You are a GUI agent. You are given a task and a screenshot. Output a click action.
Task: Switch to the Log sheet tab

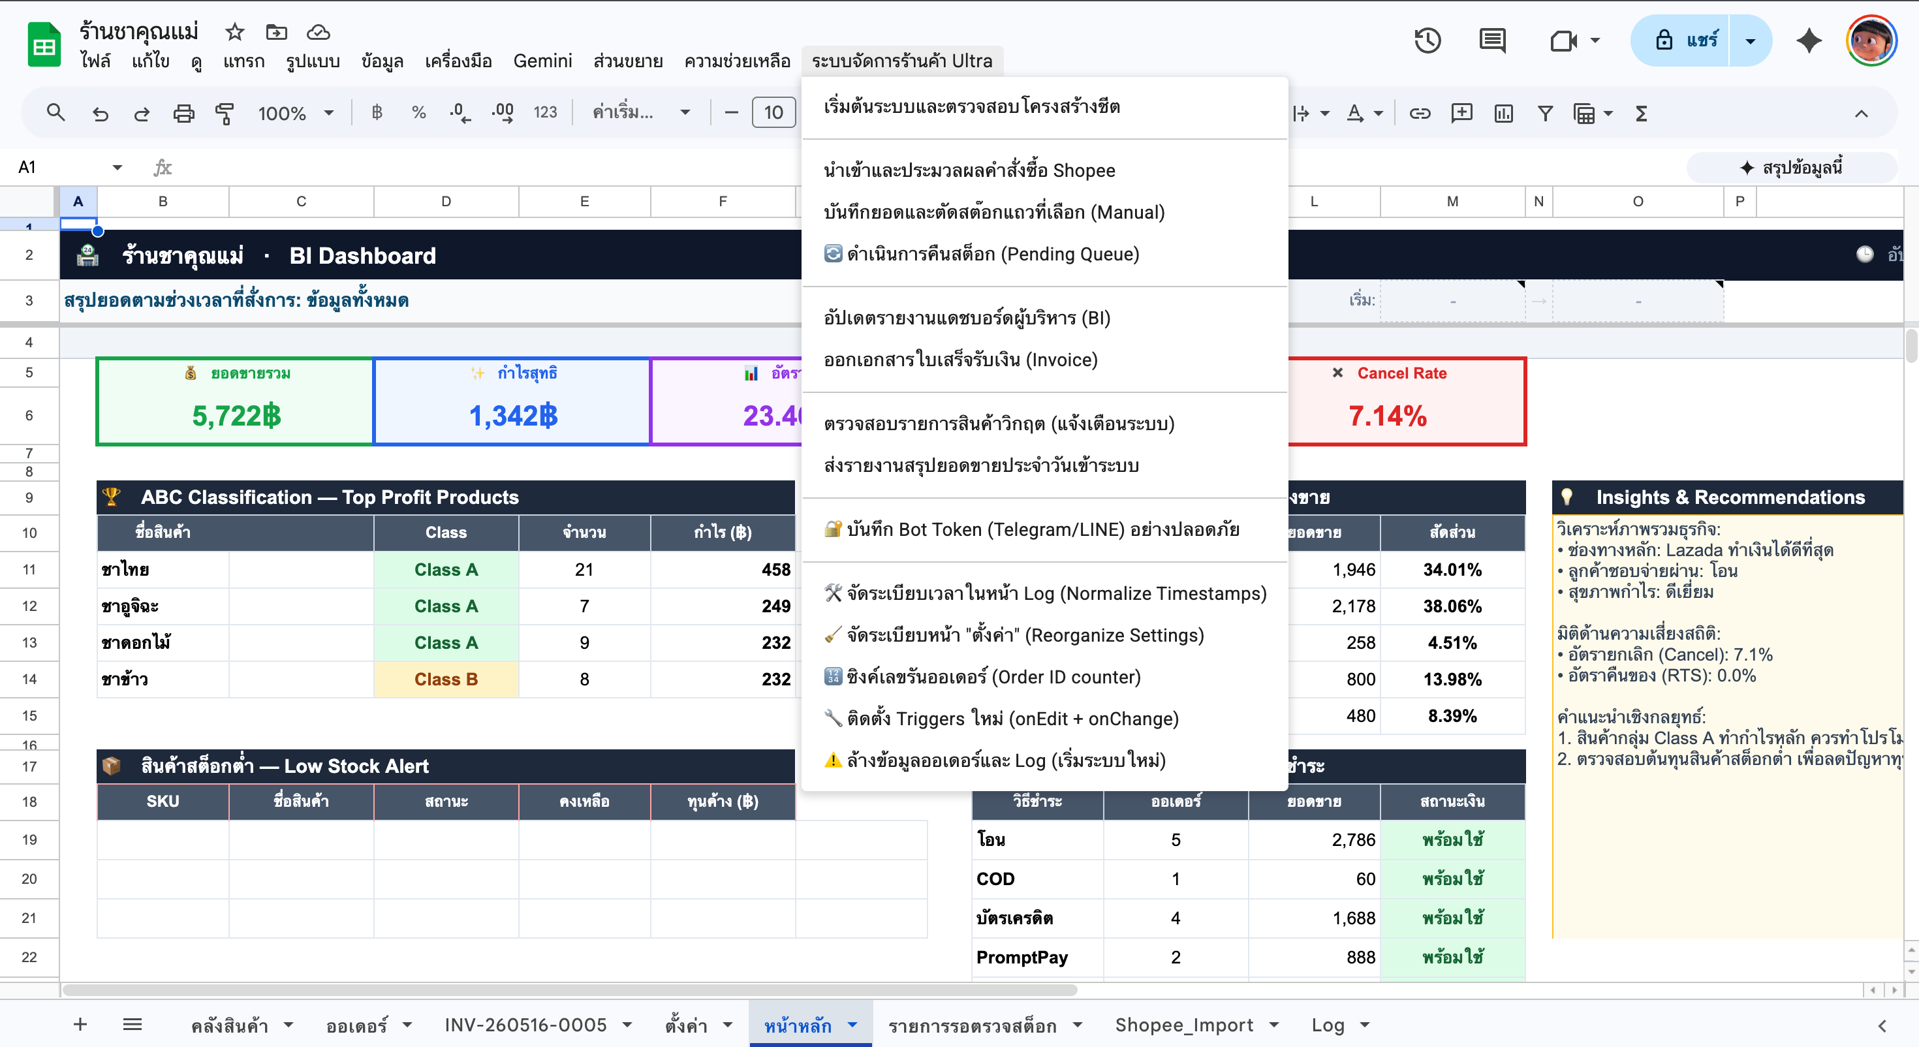[x=1328, y=1025]
